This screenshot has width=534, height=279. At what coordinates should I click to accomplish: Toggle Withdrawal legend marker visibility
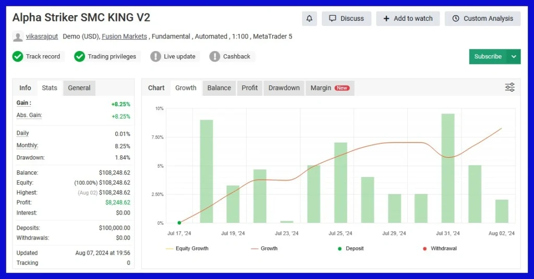tap(439, 248)
